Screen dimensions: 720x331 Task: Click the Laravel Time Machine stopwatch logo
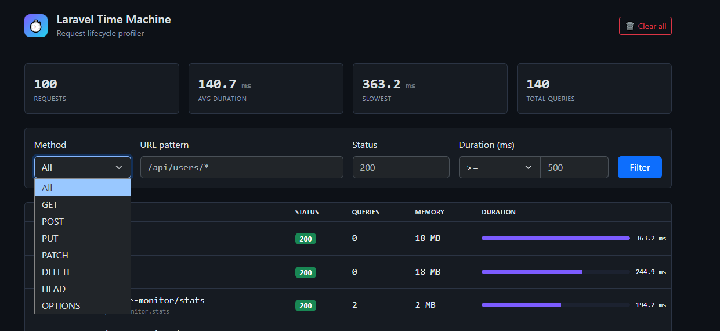pos(36,26)
